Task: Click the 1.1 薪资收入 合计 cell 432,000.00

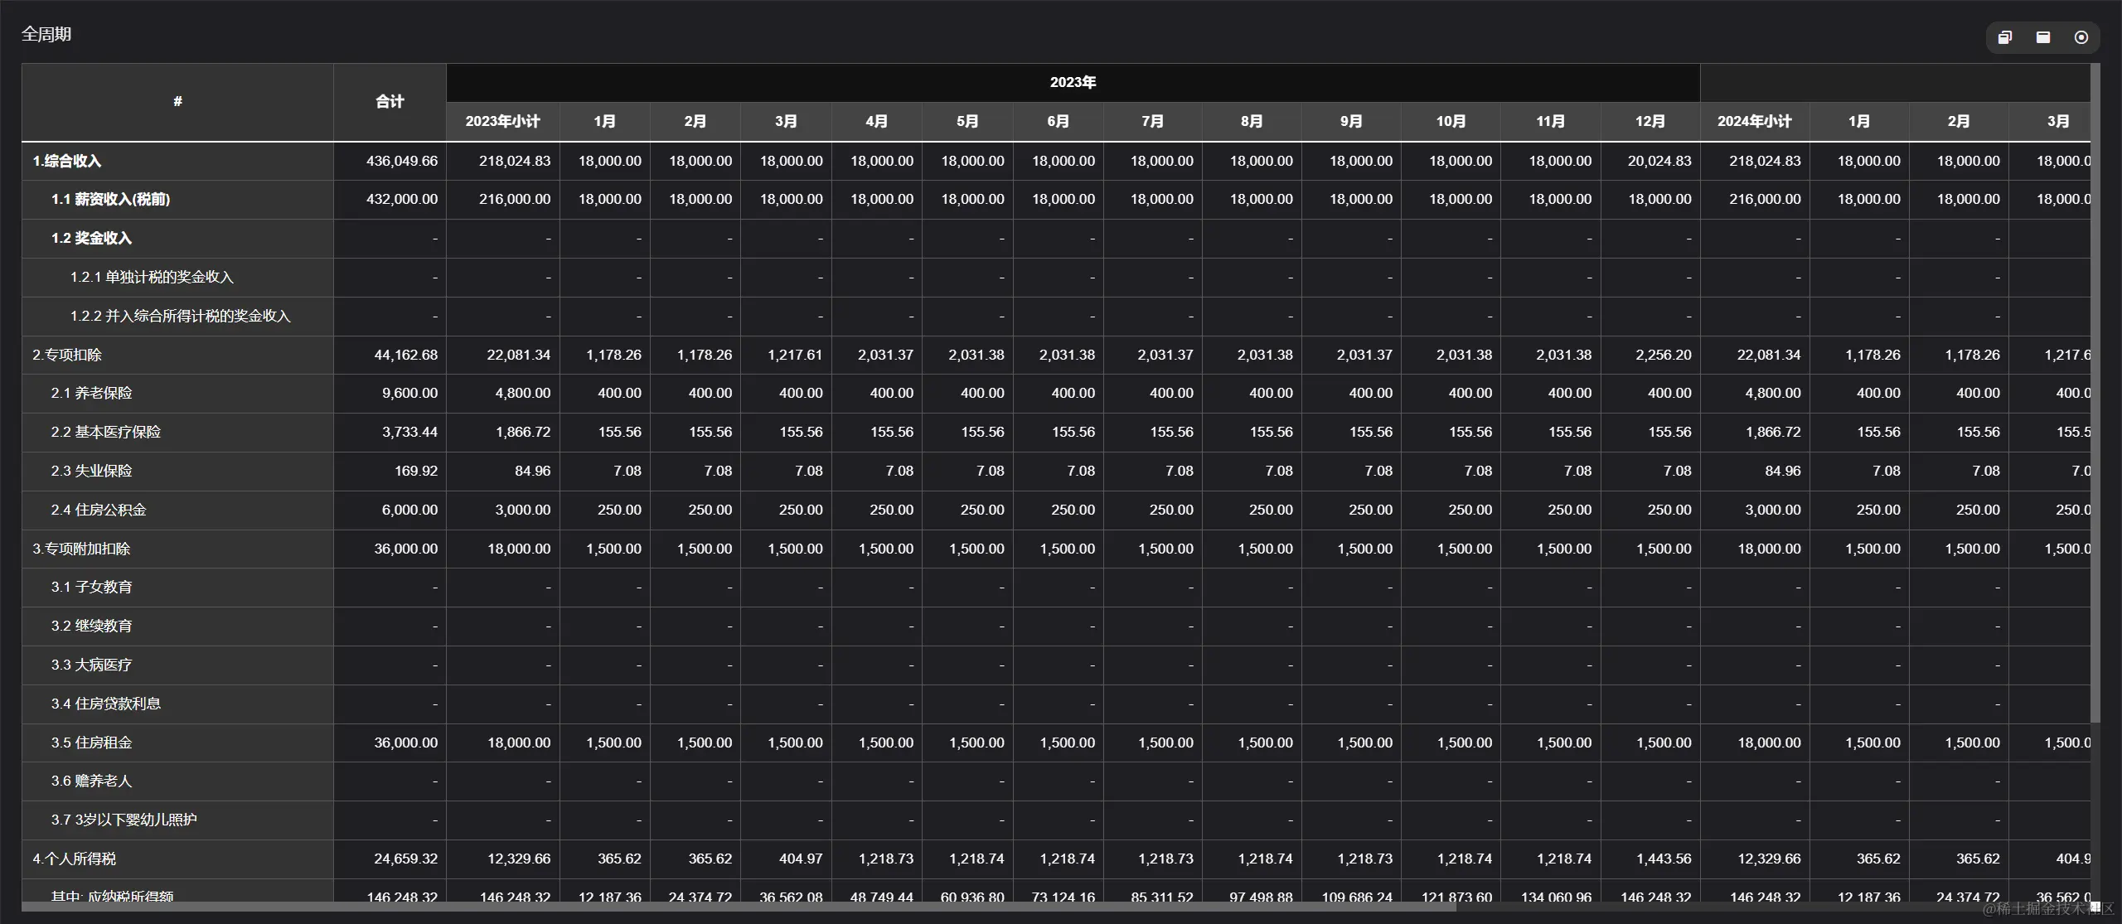Action: [x=402, y=199]
